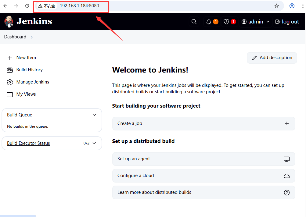View security alerts via shield icon
Viewport: 306px width, 217px height.
[226, 21]
